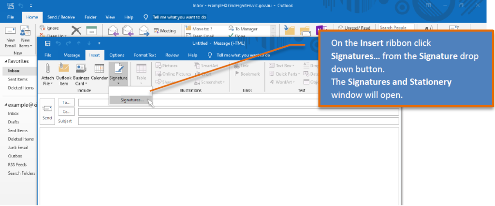
Task: Open the Outbox folder
Action: 15,156
